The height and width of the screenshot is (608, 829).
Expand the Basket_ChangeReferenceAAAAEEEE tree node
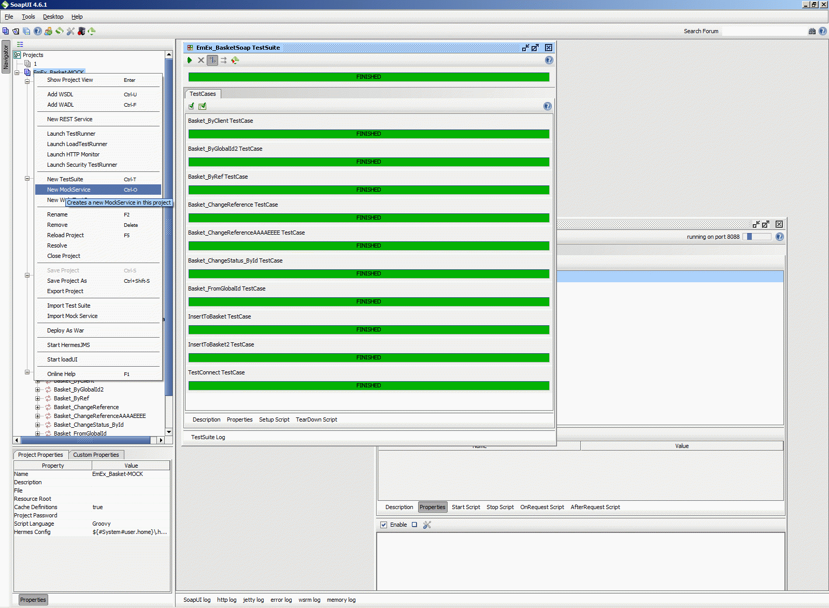(x=37, y=416)
